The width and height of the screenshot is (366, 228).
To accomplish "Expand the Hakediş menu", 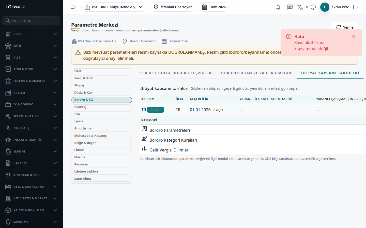I will click(x=32, y=163).
